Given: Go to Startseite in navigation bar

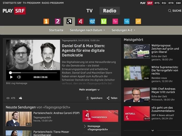Looking at the screenshot, I should pos(56,30).
